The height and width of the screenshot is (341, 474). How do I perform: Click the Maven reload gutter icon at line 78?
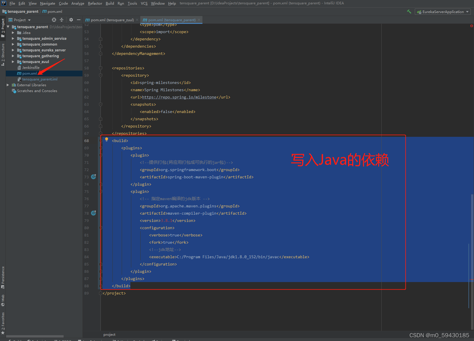(x=94, y=213)
